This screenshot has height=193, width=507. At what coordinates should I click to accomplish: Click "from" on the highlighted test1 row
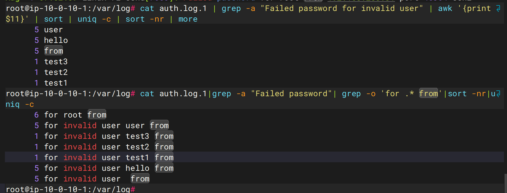tap(164, 157)
